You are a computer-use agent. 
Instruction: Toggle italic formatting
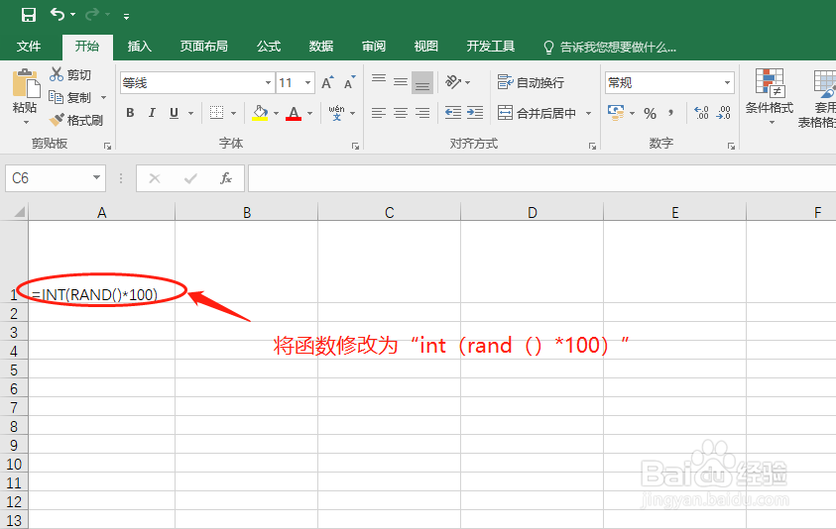coord(152,113)
